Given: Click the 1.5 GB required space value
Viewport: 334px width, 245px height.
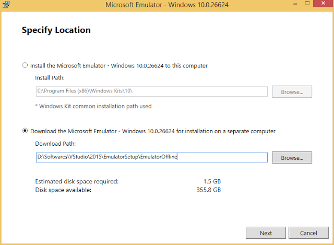Looking at the screenshot, I should pos(212,181).
